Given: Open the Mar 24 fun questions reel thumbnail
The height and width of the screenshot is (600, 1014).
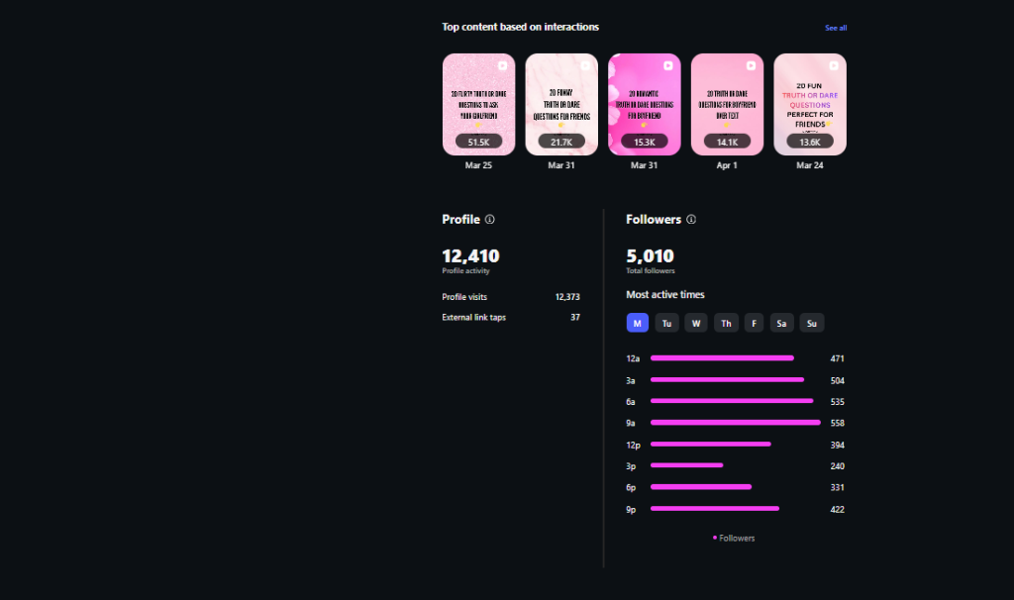Looking at the screenshot, I should point(810,104).
